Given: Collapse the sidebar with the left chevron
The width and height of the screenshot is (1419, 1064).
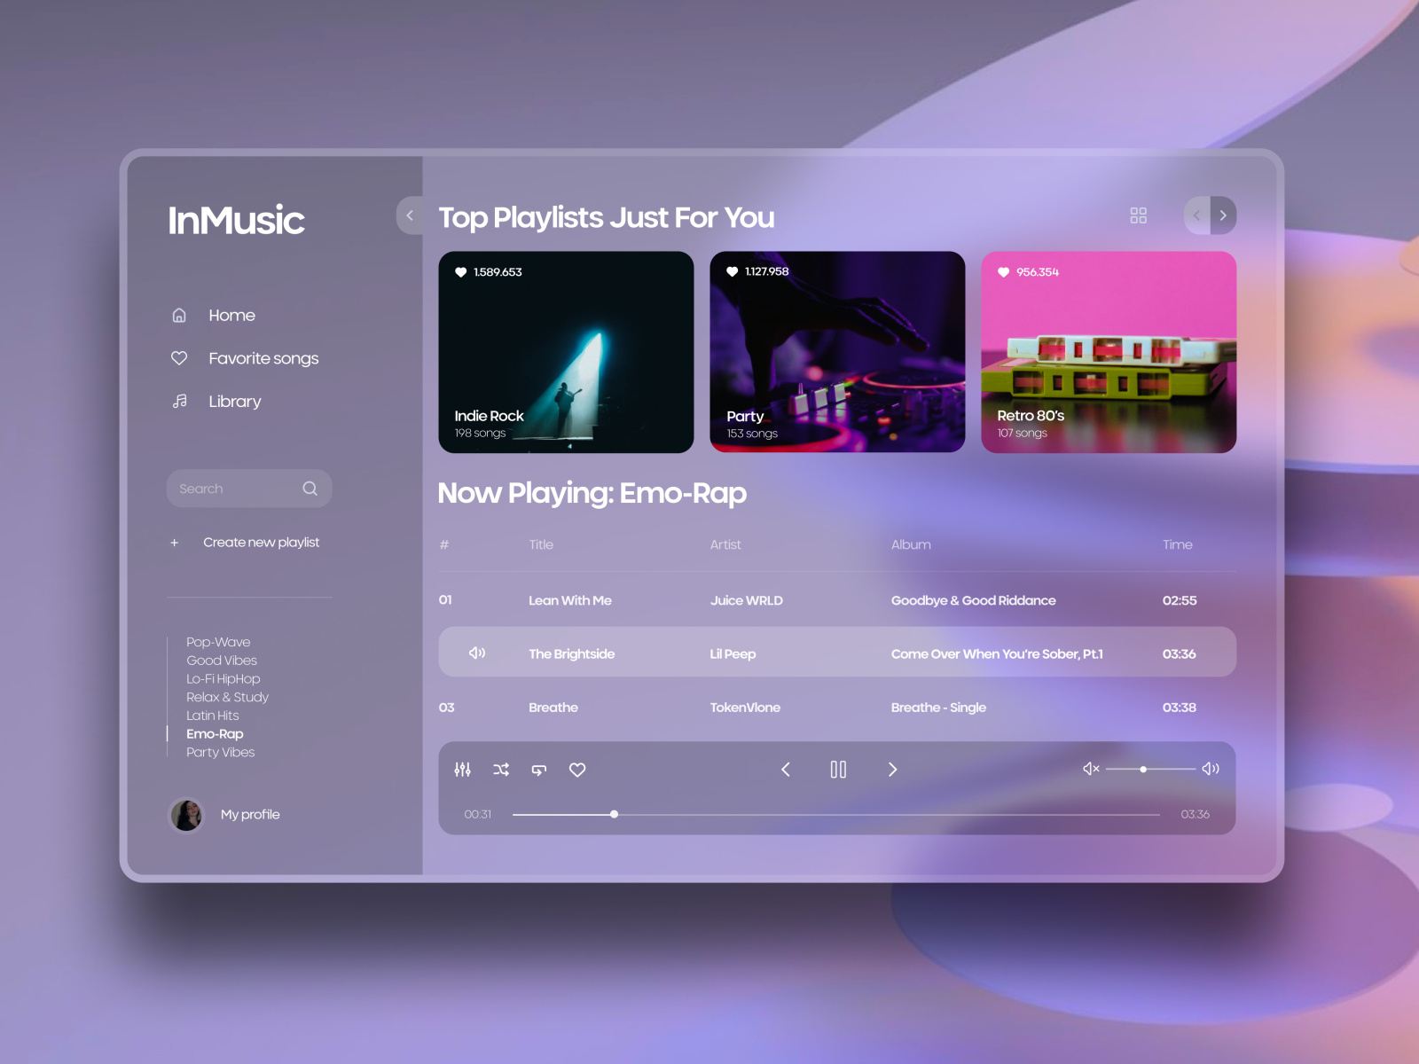Looking at the screenshot, I should click(410, 215).
